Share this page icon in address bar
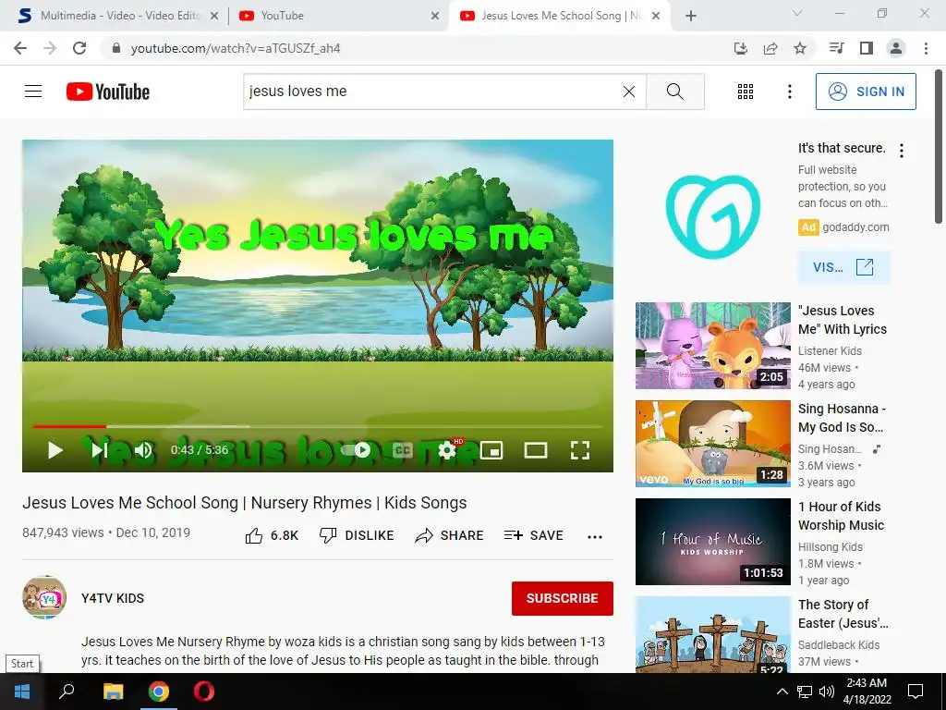This screenshot has height=710, width=946. tap(770, 48)
